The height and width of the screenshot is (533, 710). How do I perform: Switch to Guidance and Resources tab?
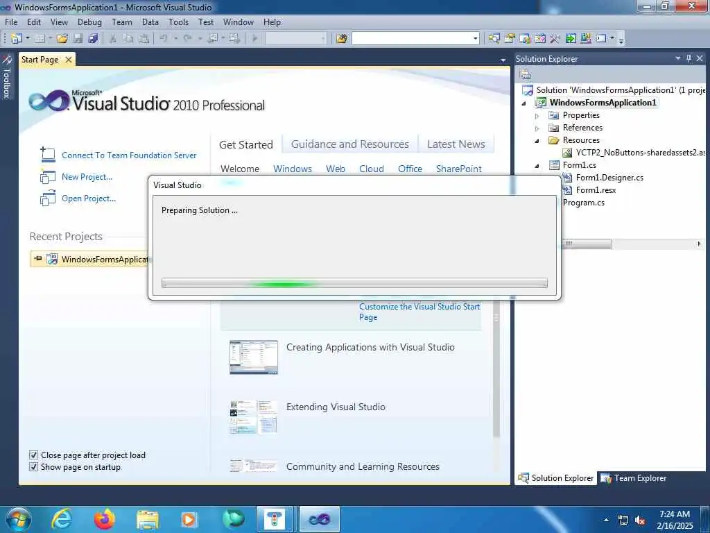pyautogui.click(x=349, y=144)
